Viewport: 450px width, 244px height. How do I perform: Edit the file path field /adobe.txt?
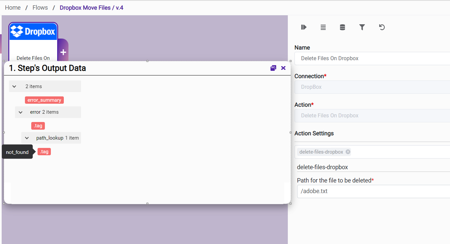click(372, 191)
